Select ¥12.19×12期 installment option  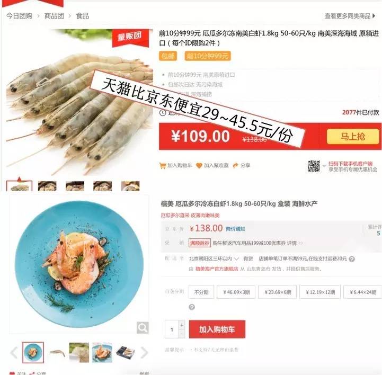[320, 292]
